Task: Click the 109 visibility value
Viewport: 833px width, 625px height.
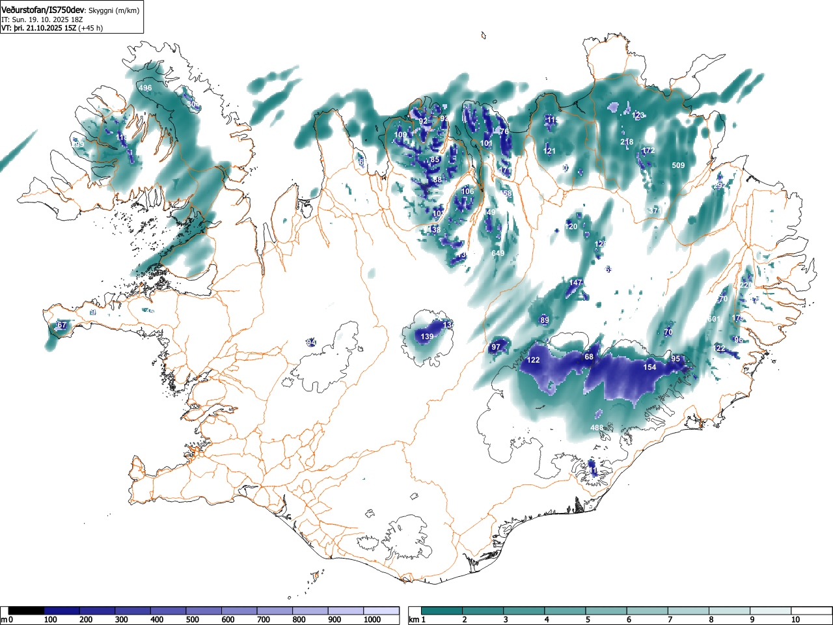Action: point(400,135)
